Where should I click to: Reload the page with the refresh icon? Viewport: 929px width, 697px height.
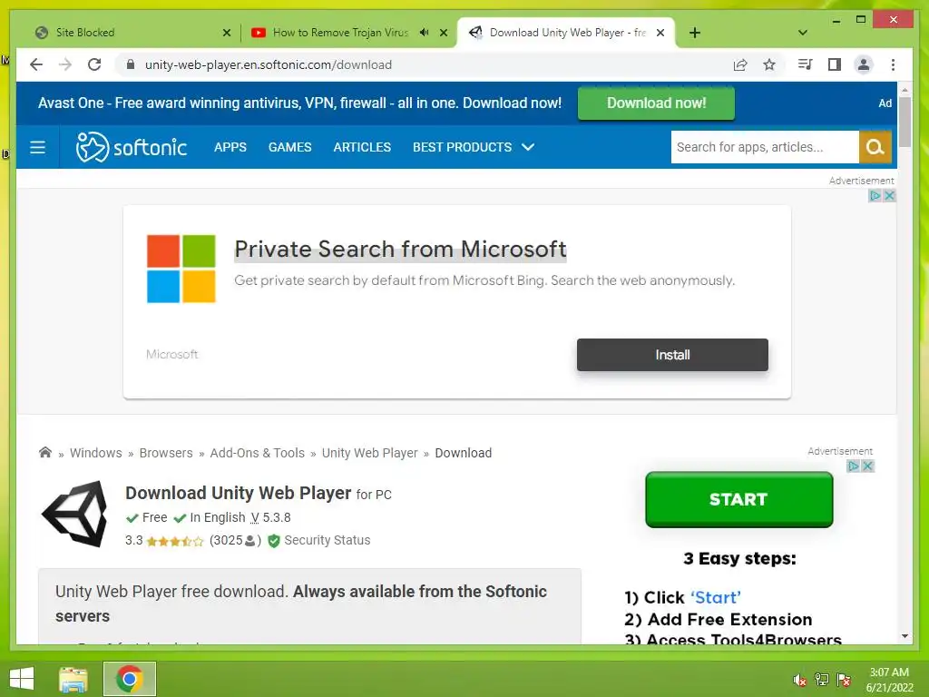click(x=94, y=64)
